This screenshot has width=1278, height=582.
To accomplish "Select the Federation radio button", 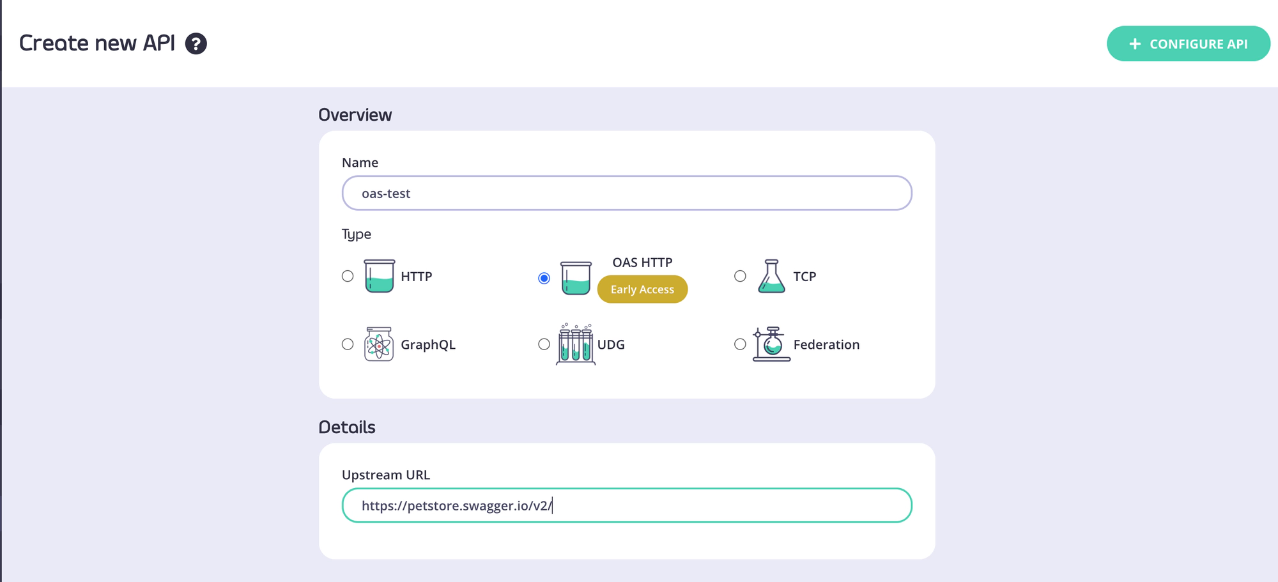I will point(740,344).
